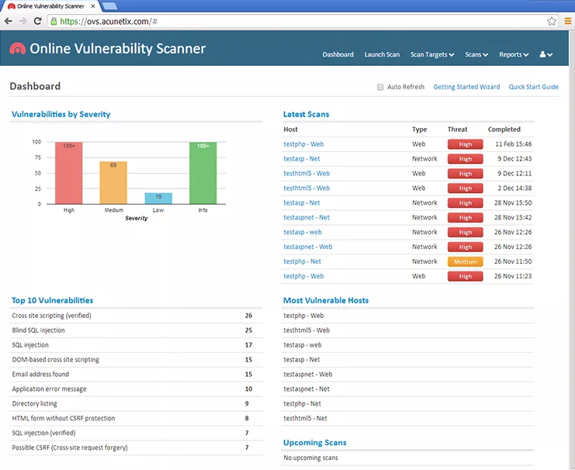575x470 pixels.
Task: Click the Host column header
Action: pyautogui.click(x=290, y=130)
